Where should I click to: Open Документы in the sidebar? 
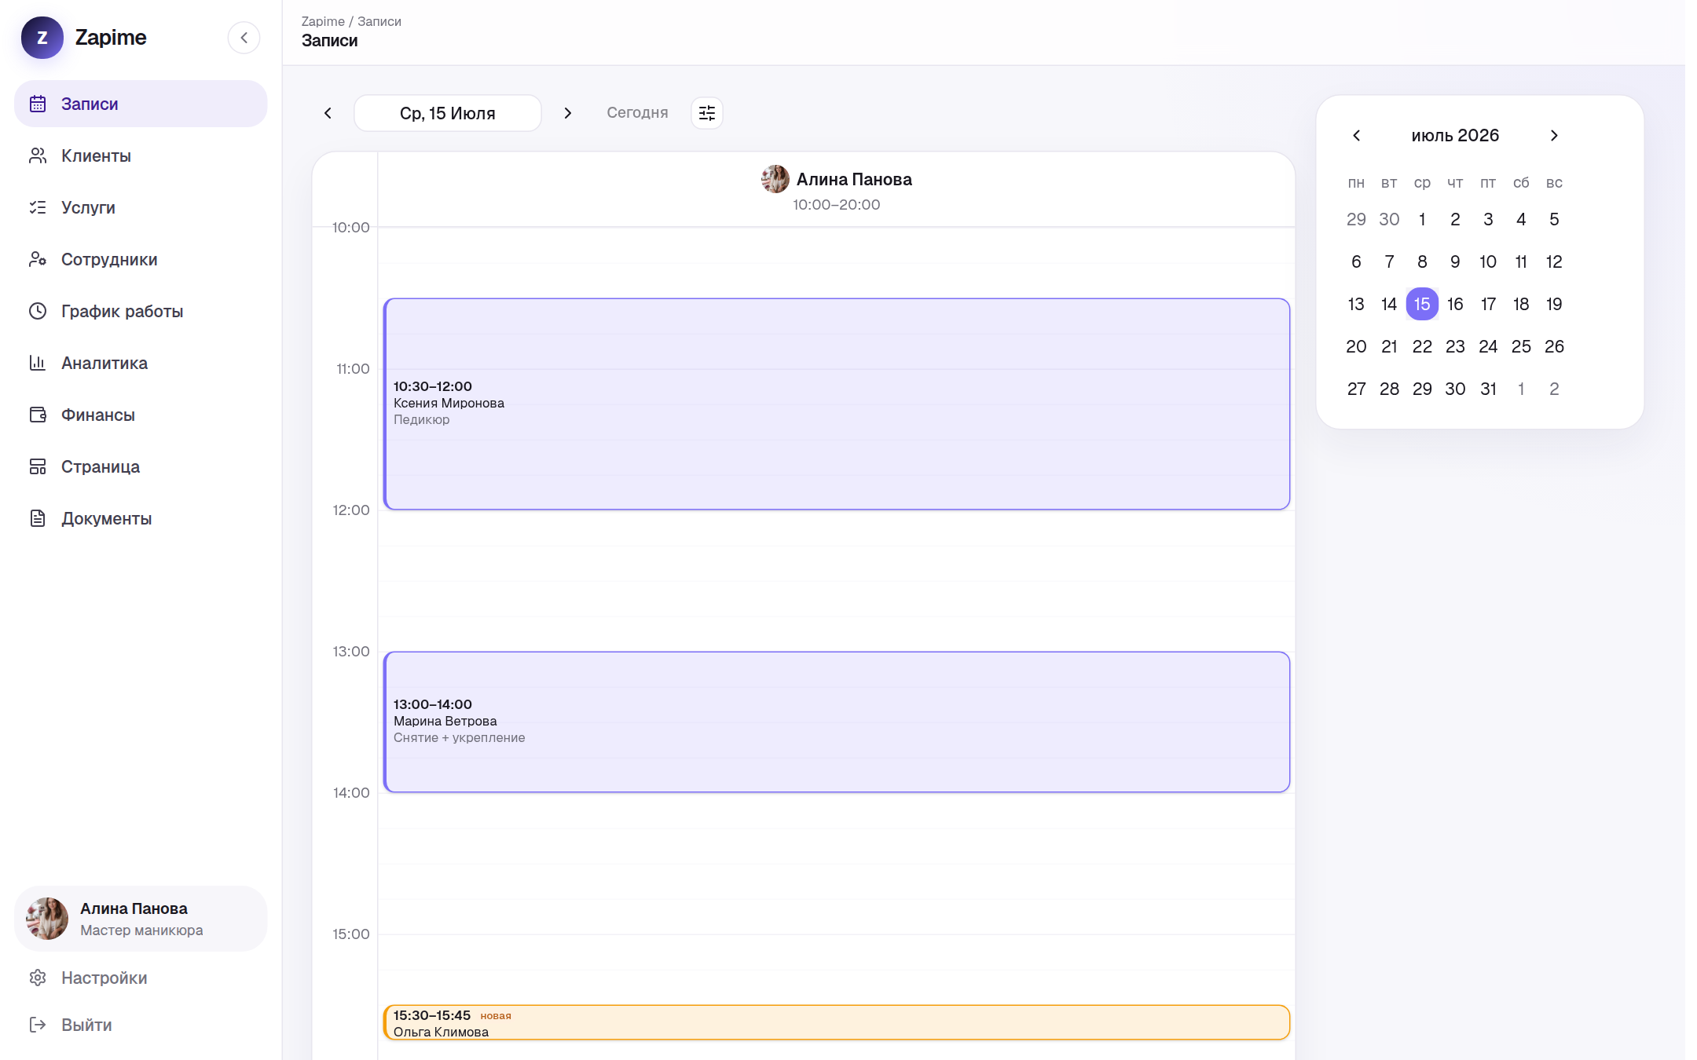click(141, 518)
